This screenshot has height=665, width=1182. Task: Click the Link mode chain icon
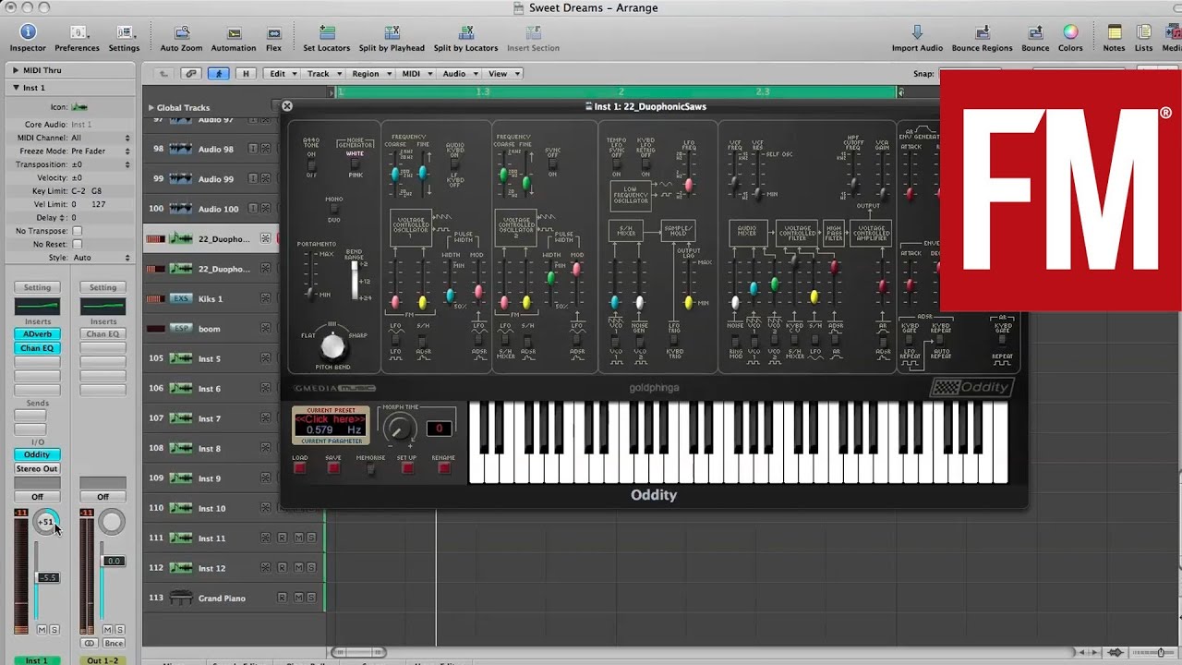[191, 74]
